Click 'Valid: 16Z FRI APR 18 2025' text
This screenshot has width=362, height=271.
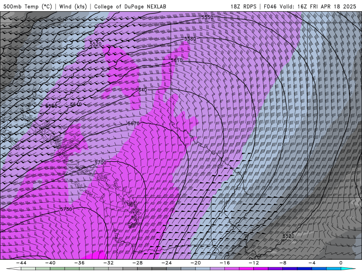[x=318, y=6]
